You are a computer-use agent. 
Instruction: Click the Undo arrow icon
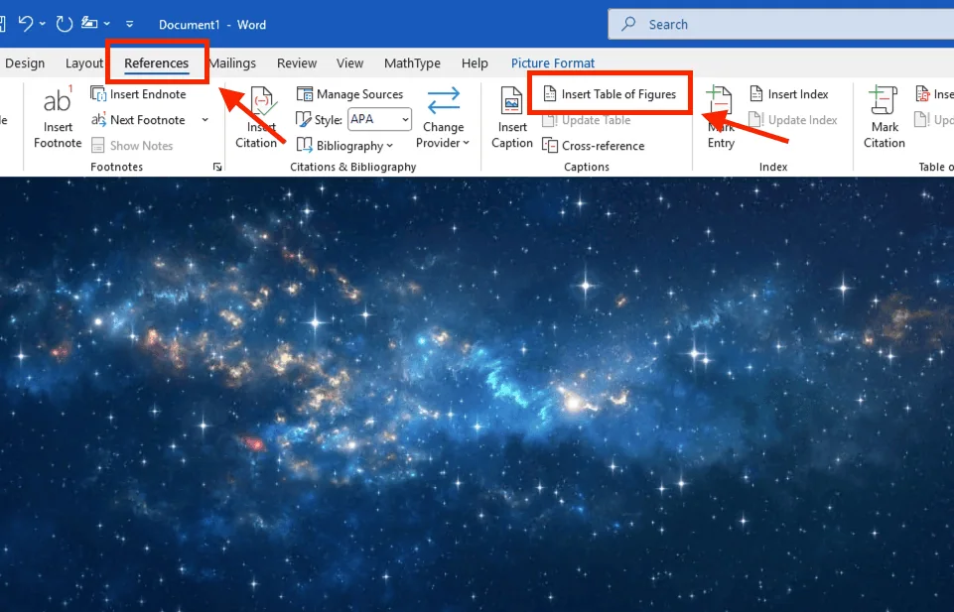coord(26,24)
